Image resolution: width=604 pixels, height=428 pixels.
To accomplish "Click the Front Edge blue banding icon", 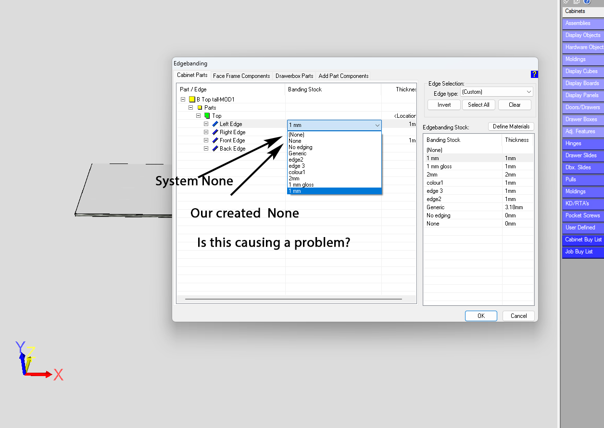I will tap(215, 140).
